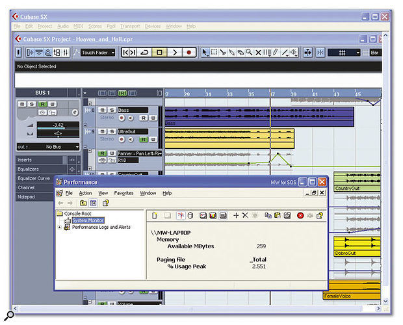Switch System Monitor to View Report
403x325 pixels.
(223, 216)
